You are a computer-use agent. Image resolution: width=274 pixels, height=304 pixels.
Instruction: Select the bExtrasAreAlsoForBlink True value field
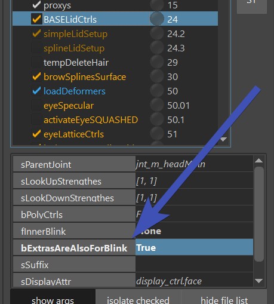click(194, 247)
